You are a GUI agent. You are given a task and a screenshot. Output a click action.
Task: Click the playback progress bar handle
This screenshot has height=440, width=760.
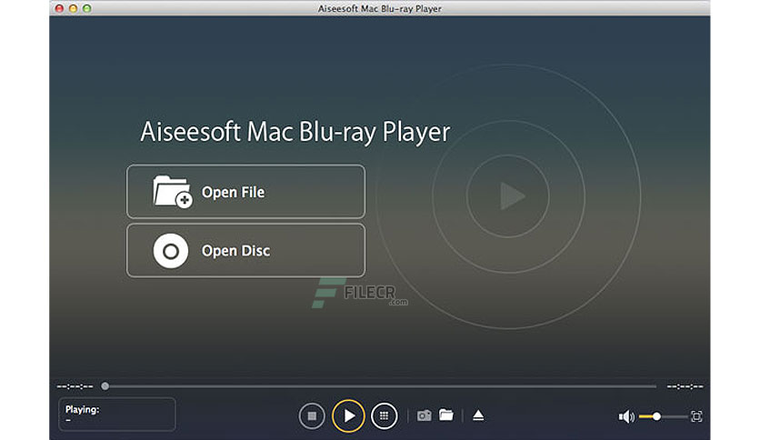tap(105, 386)
